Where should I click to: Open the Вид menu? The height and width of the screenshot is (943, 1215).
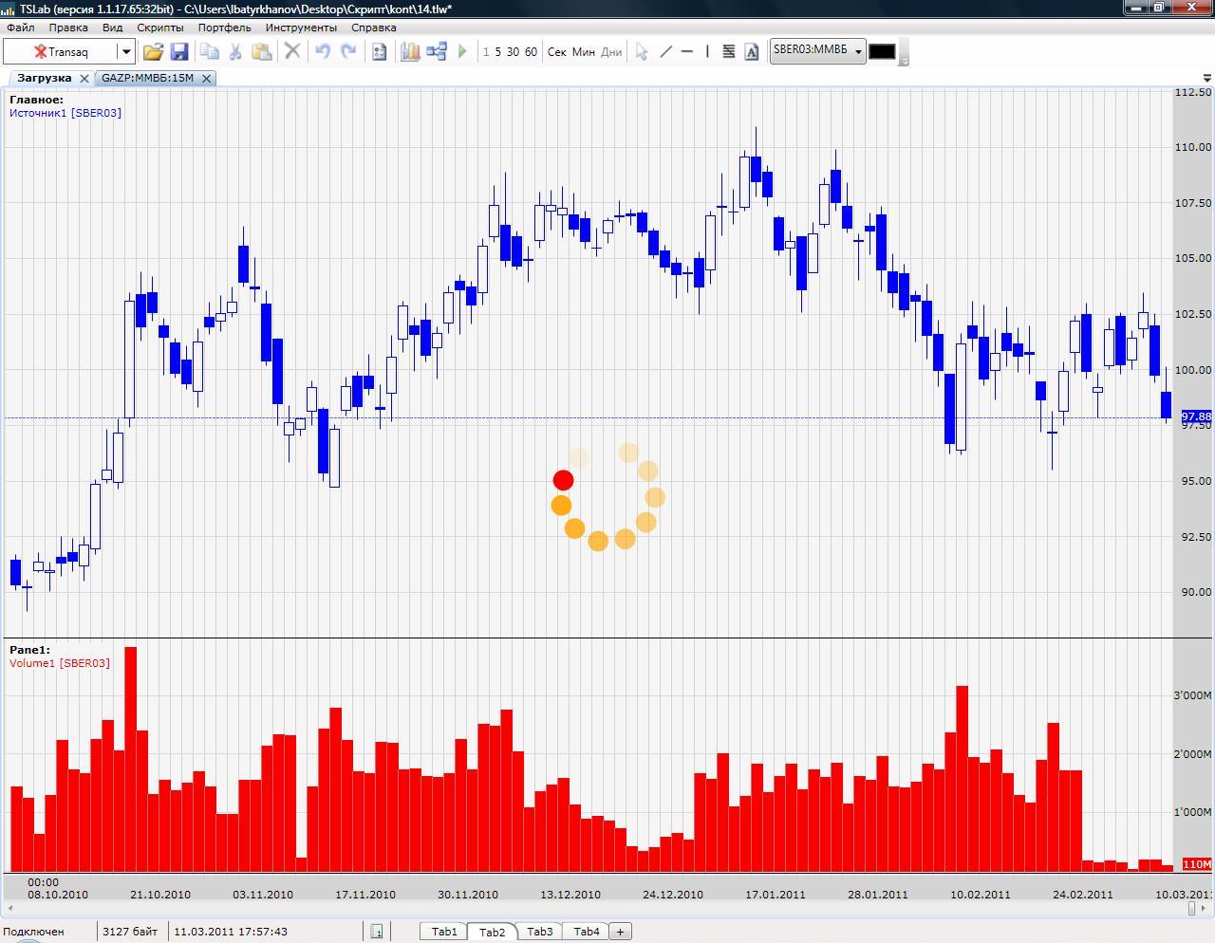[x=112, y=28]
